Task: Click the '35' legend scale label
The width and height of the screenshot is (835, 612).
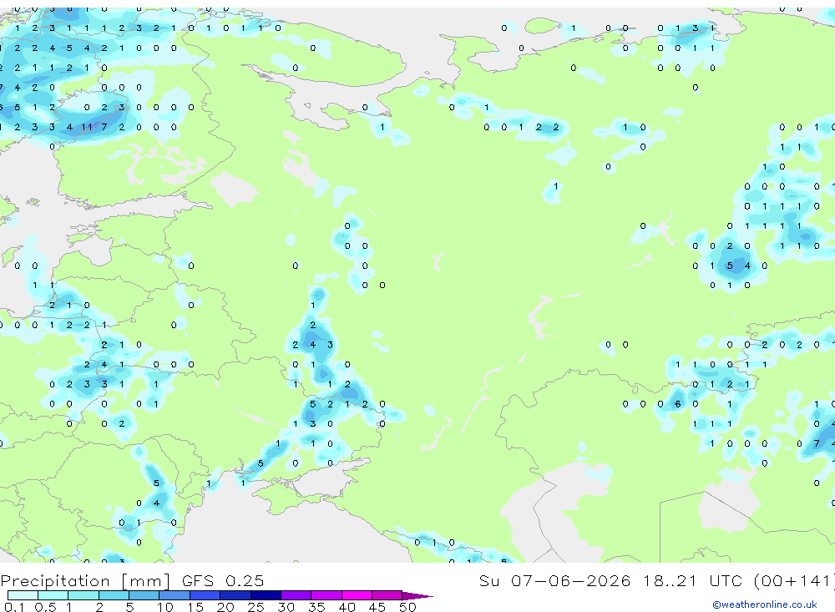Action: [x=316, y=607]
